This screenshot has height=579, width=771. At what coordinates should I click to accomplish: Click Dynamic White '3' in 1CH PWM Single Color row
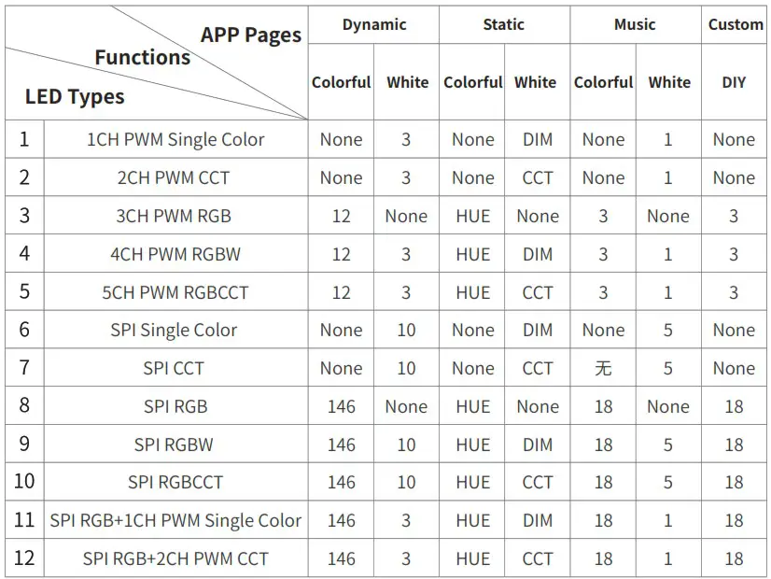pos(406,140)
